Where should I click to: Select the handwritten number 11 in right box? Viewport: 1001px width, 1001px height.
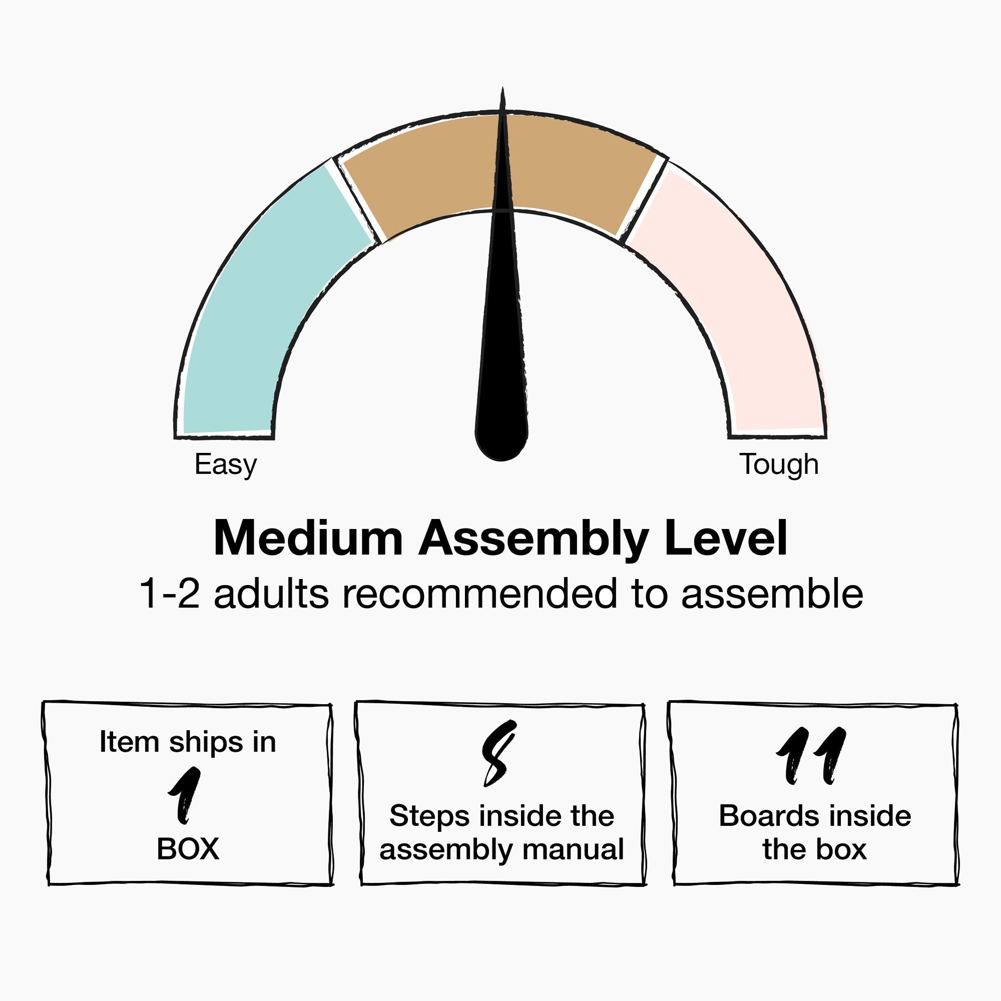point(811,755)
